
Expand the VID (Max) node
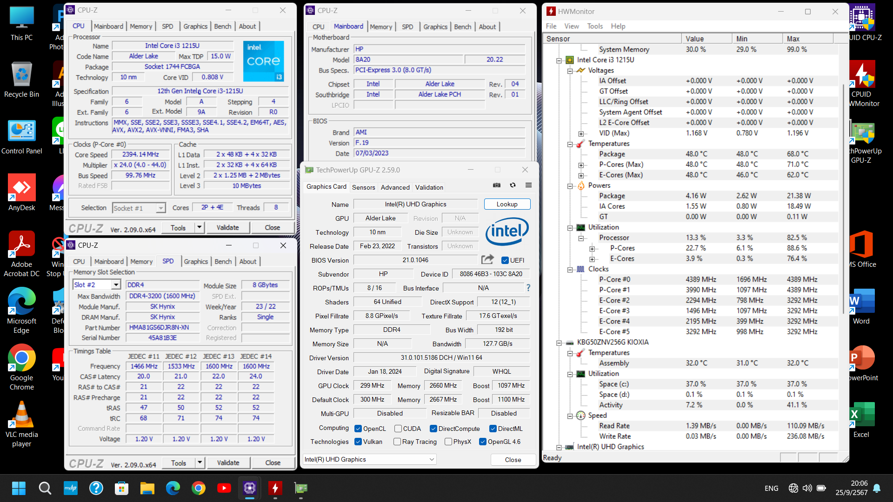tap(581, 134)
